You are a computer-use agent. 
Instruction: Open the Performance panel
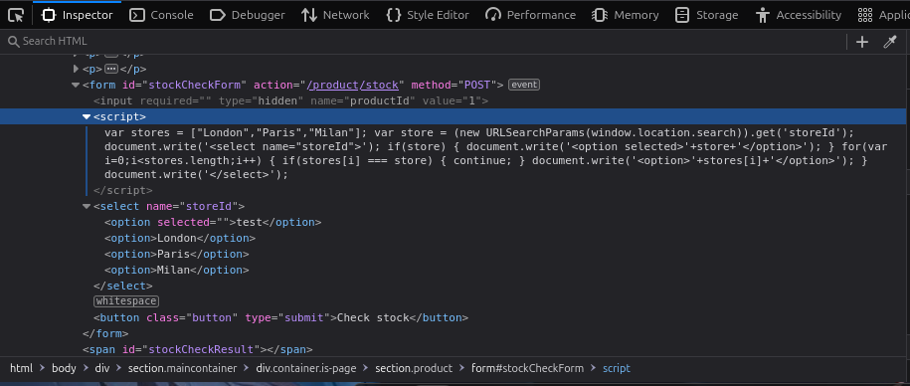point(530,15)
